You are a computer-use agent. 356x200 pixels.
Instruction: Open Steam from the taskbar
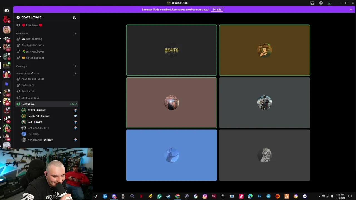[168, 196]
